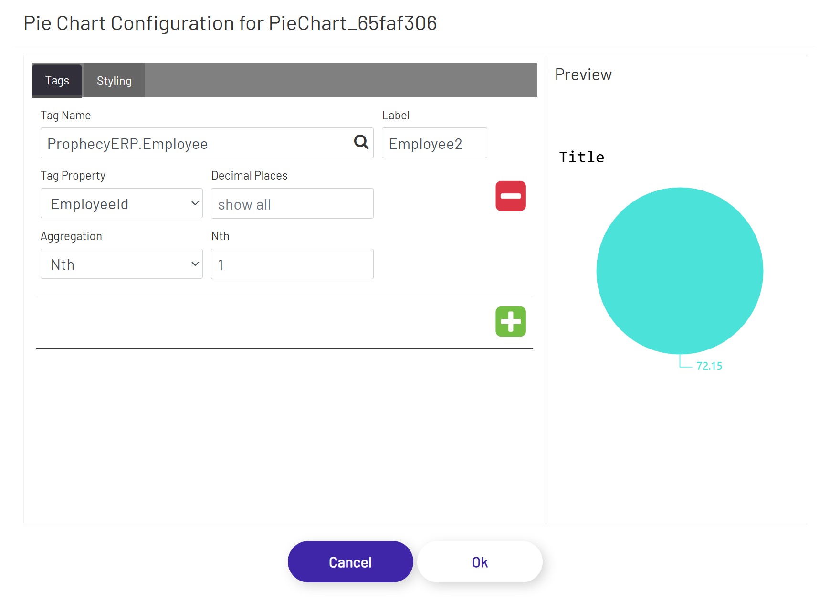Image resolution: width=830 pixels, height=602 pixels.
Task: Expand the Tag Property selector chevron
Action: 195,203
